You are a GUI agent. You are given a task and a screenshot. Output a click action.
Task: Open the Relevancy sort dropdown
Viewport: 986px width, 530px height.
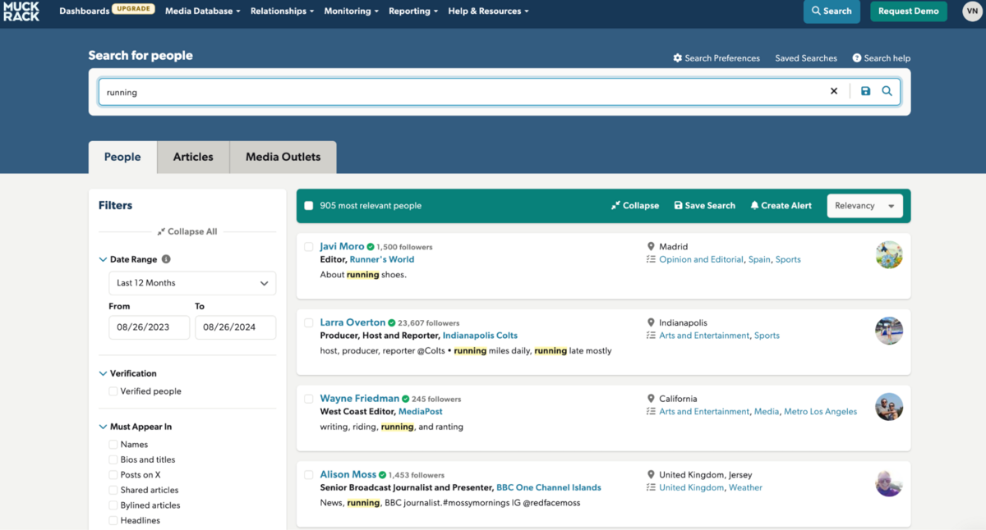tap(864, 206)
